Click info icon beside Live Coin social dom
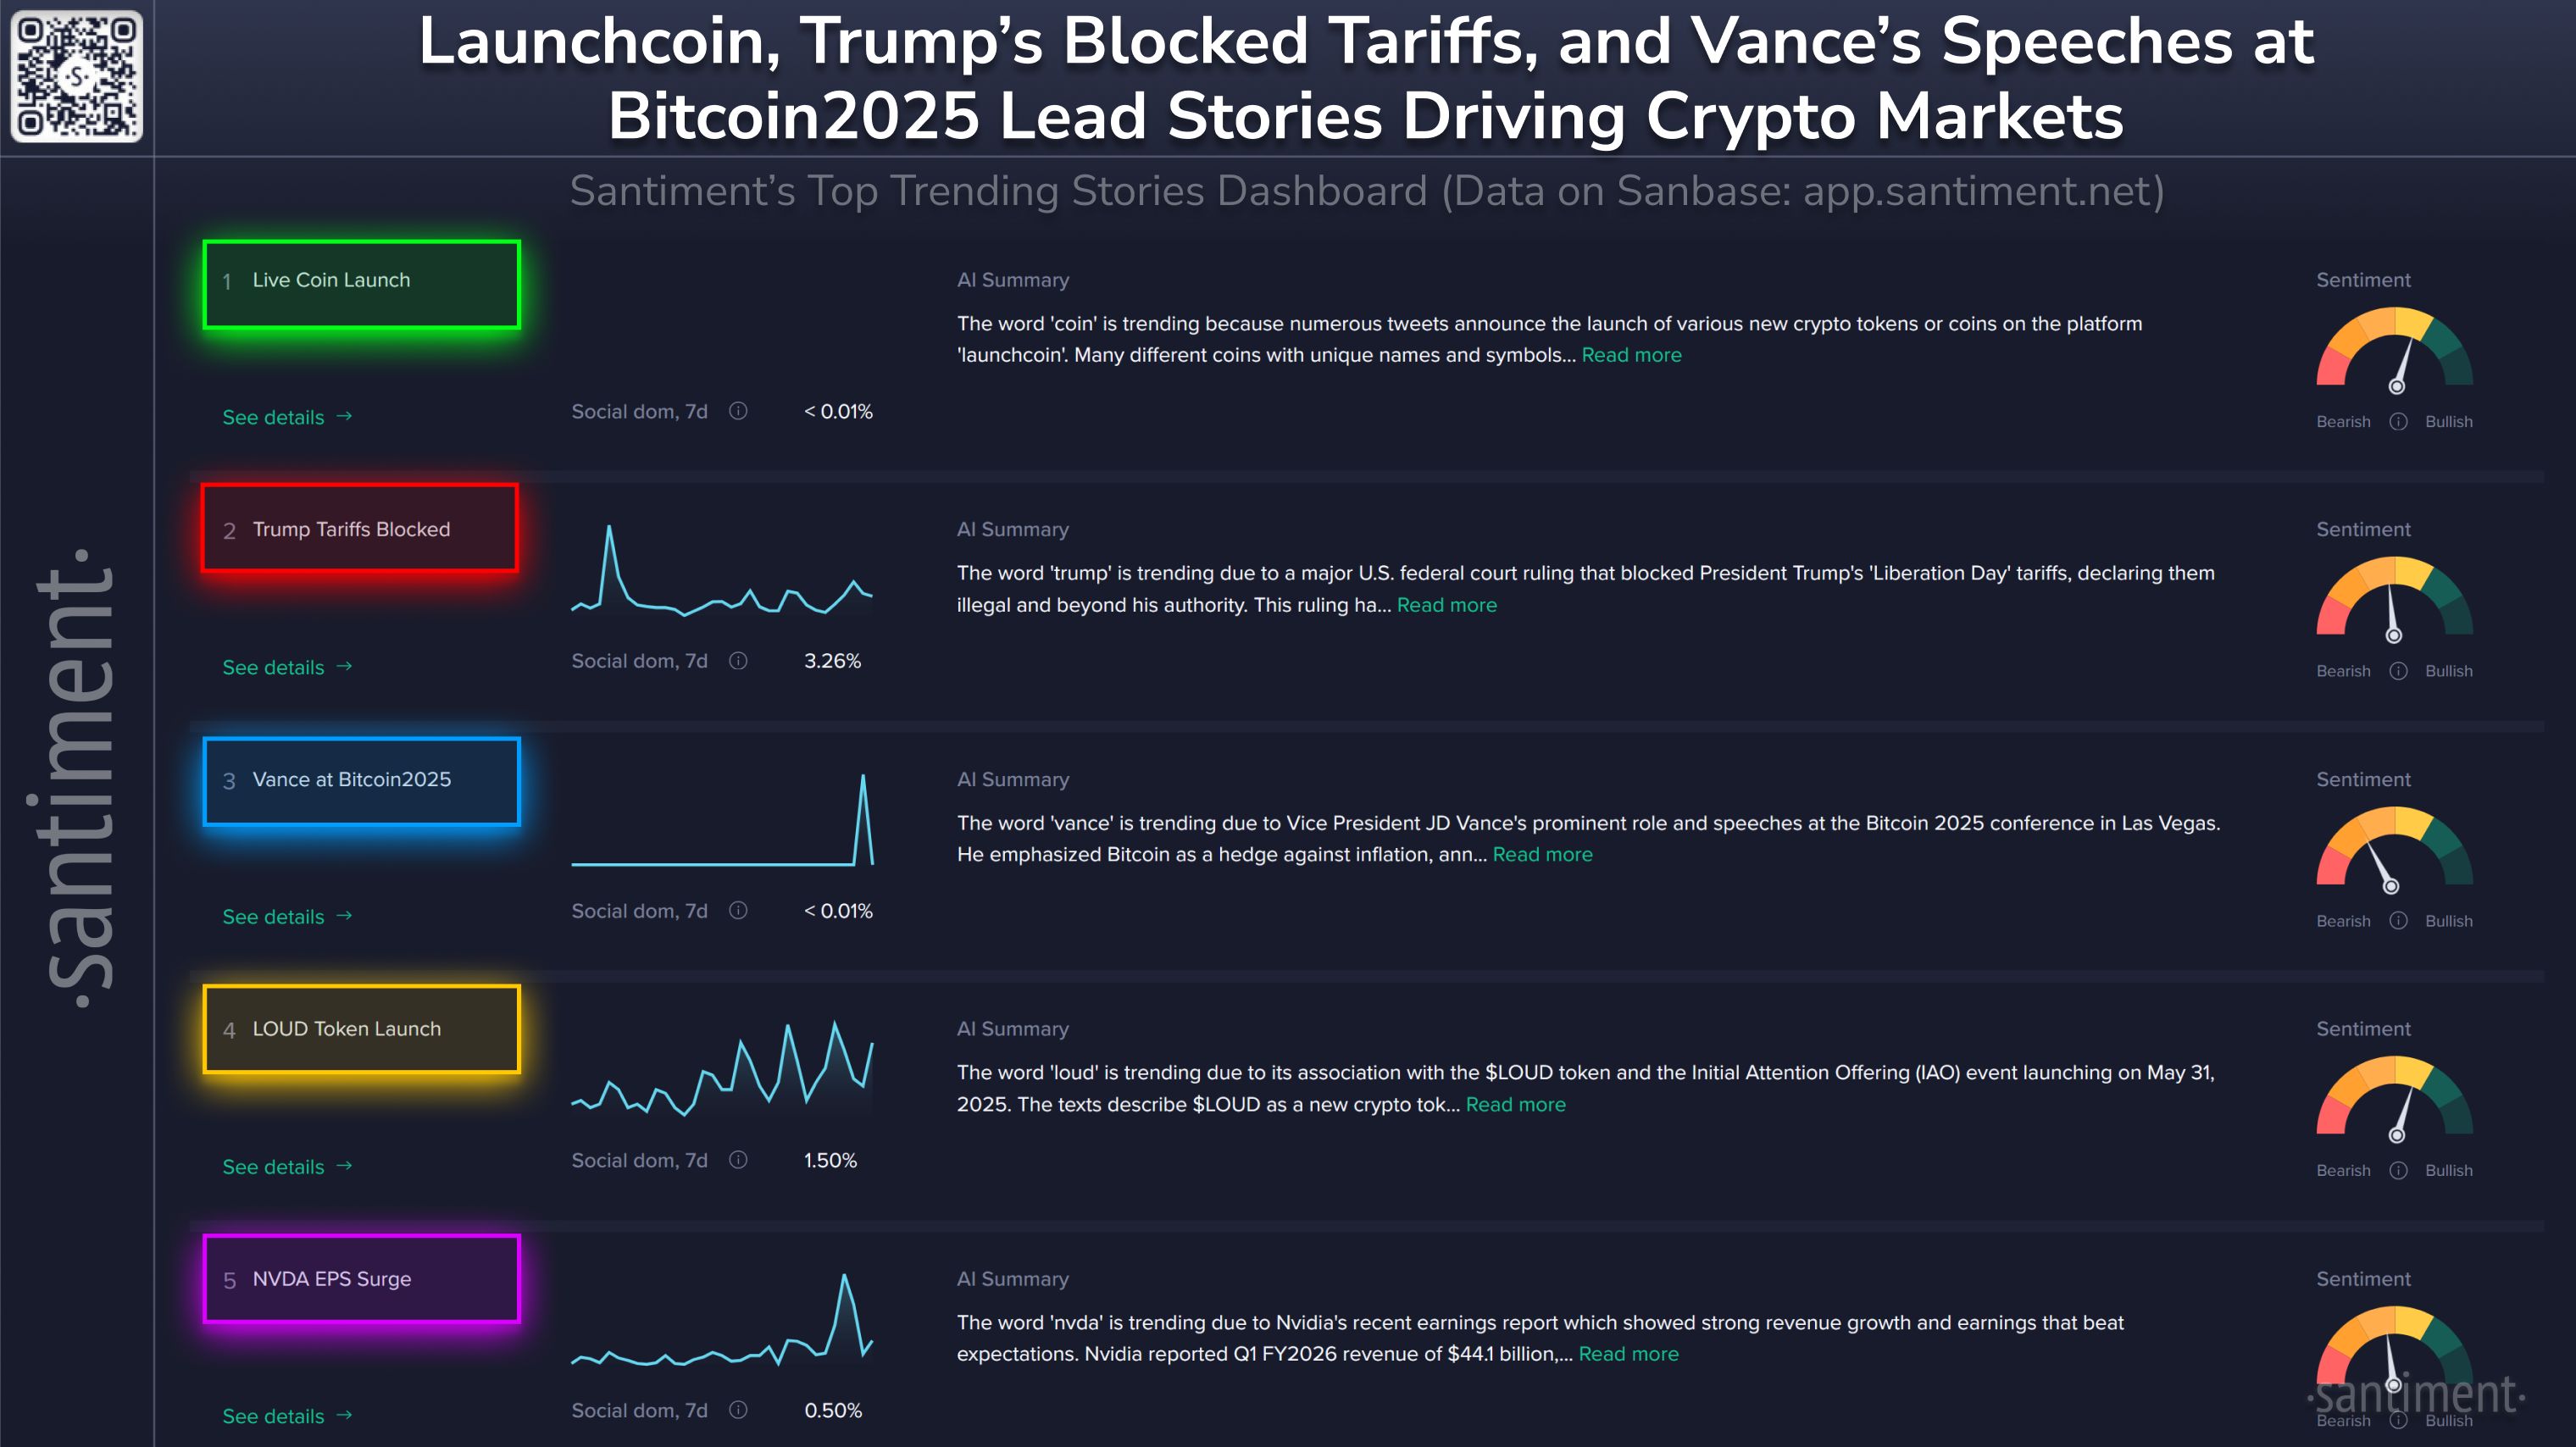Screen dimensions: 2576x1447 click(738, 411)
